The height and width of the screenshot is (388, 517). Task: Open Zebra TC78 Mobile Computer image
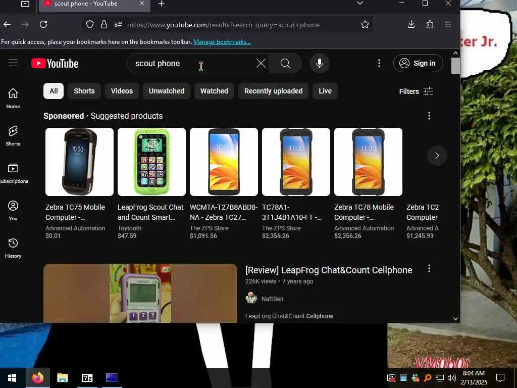coord(368,162)
